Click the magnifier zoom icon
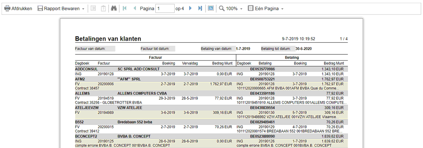Viewport: 423px width, 148px height. point(222,9)
